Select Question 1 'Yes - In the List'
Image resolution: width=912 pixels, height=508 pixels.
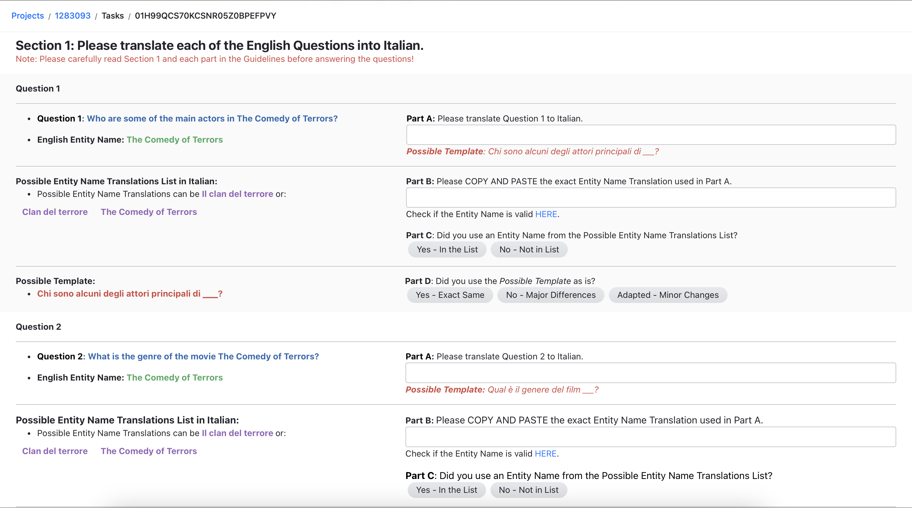coord(447,249)
